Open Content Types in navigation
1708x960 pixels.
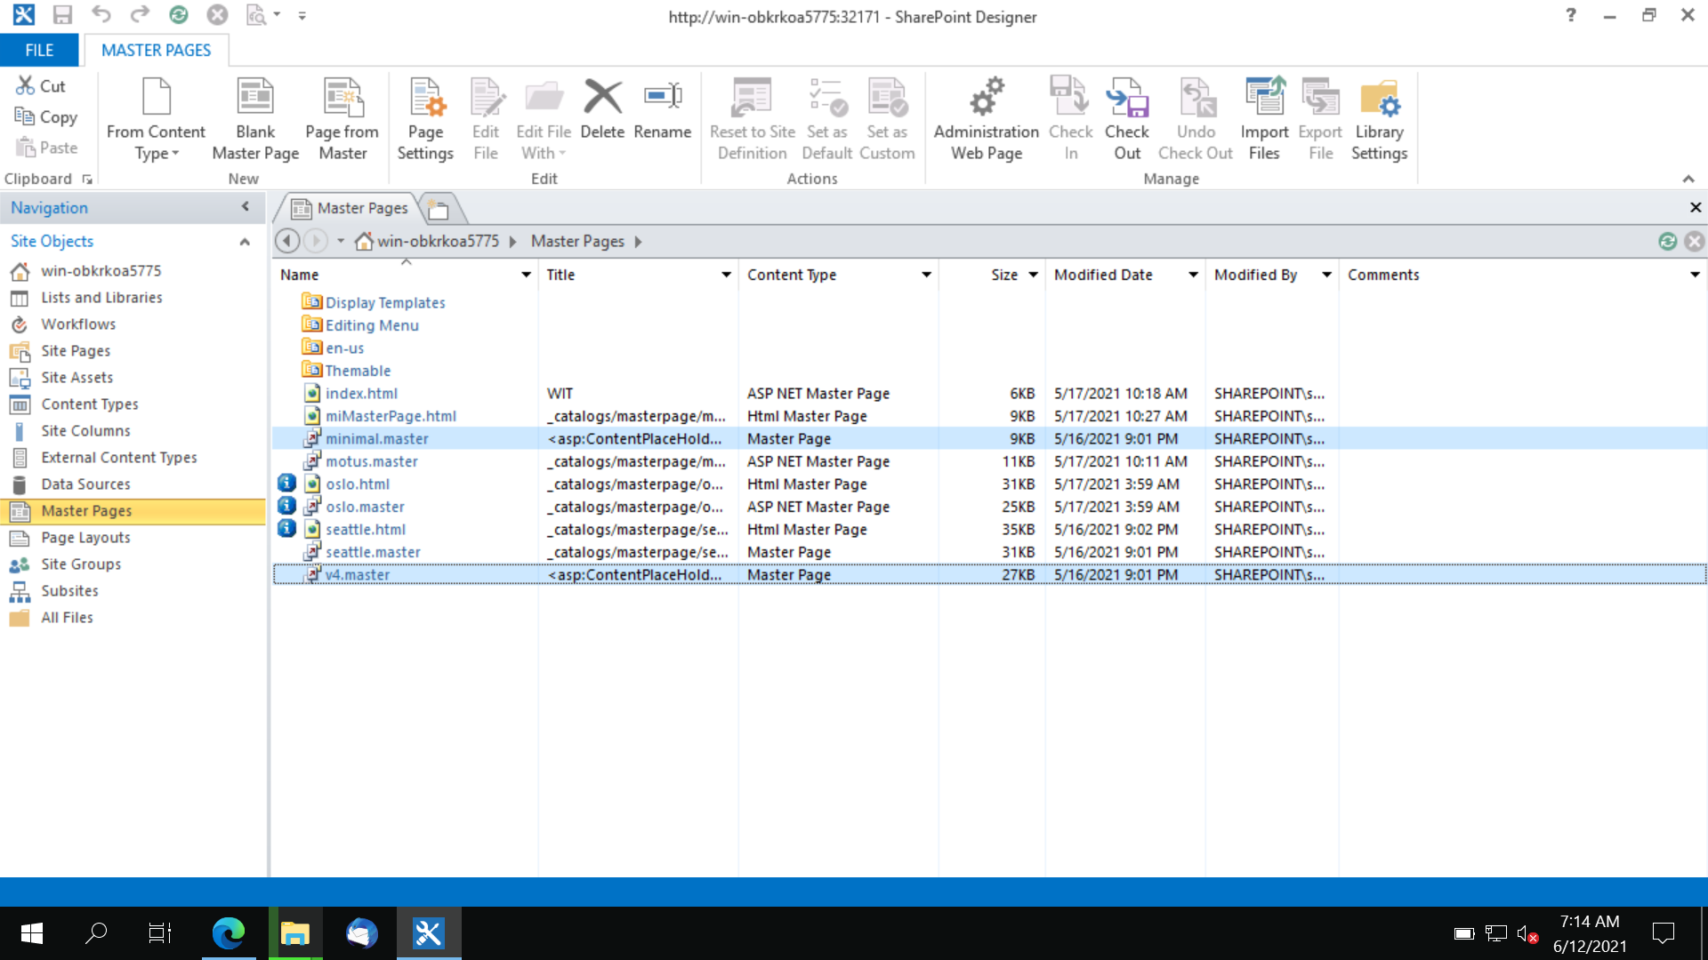90,404
